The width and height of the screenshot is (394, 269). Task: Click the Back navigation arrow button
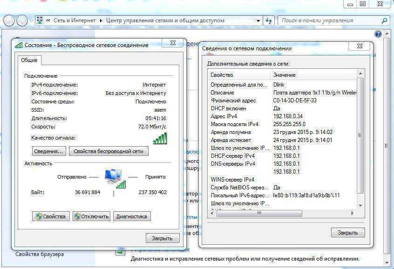tap(9, 20)
